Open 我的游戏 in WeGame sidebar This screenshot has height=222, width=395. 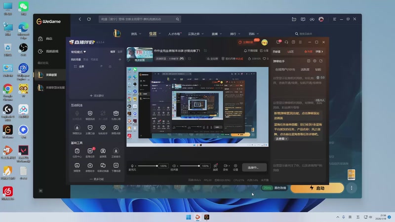49,51
